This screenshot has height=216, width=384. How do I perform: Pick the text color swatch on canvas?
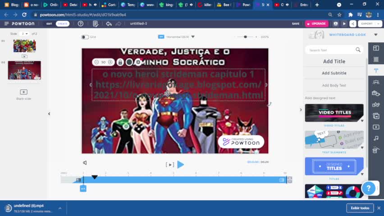pyautogui.click(x=129, y=62)
